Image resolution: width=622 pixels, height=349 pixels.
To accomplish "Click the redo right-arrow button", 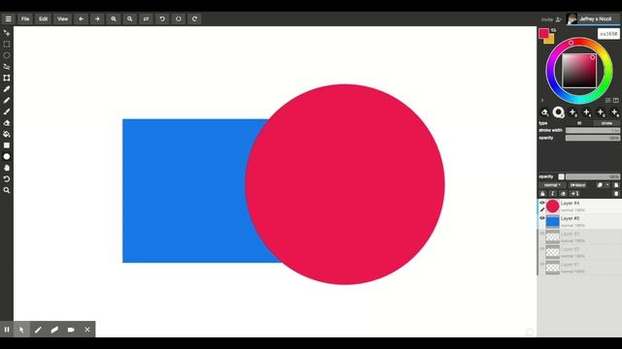I will tap(97, 19).
